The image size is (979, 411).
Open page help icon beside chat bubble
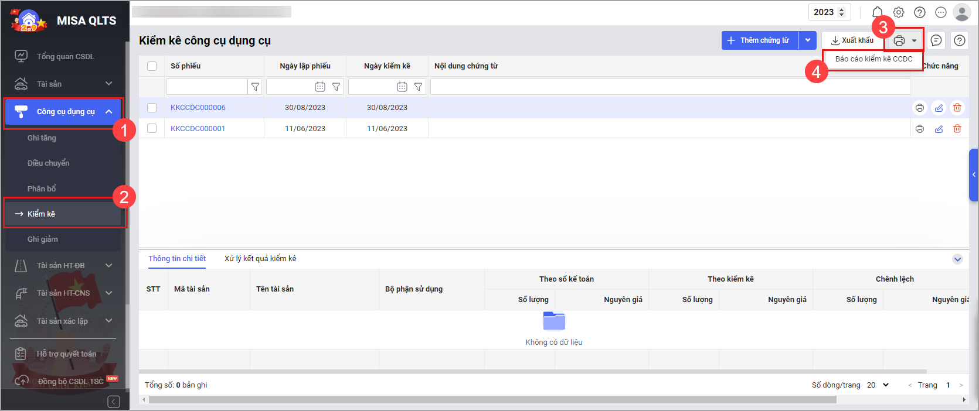pos(960,40)
